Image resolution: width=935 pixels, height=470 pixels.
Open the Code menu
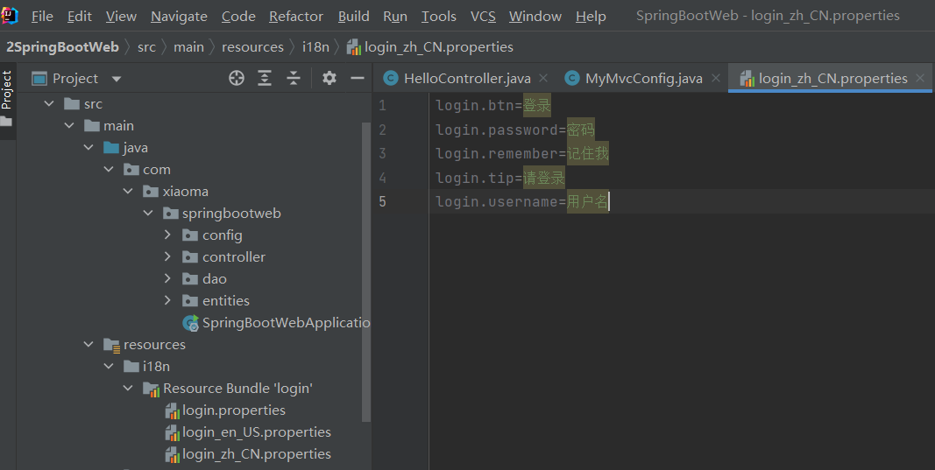pos(238,16)
